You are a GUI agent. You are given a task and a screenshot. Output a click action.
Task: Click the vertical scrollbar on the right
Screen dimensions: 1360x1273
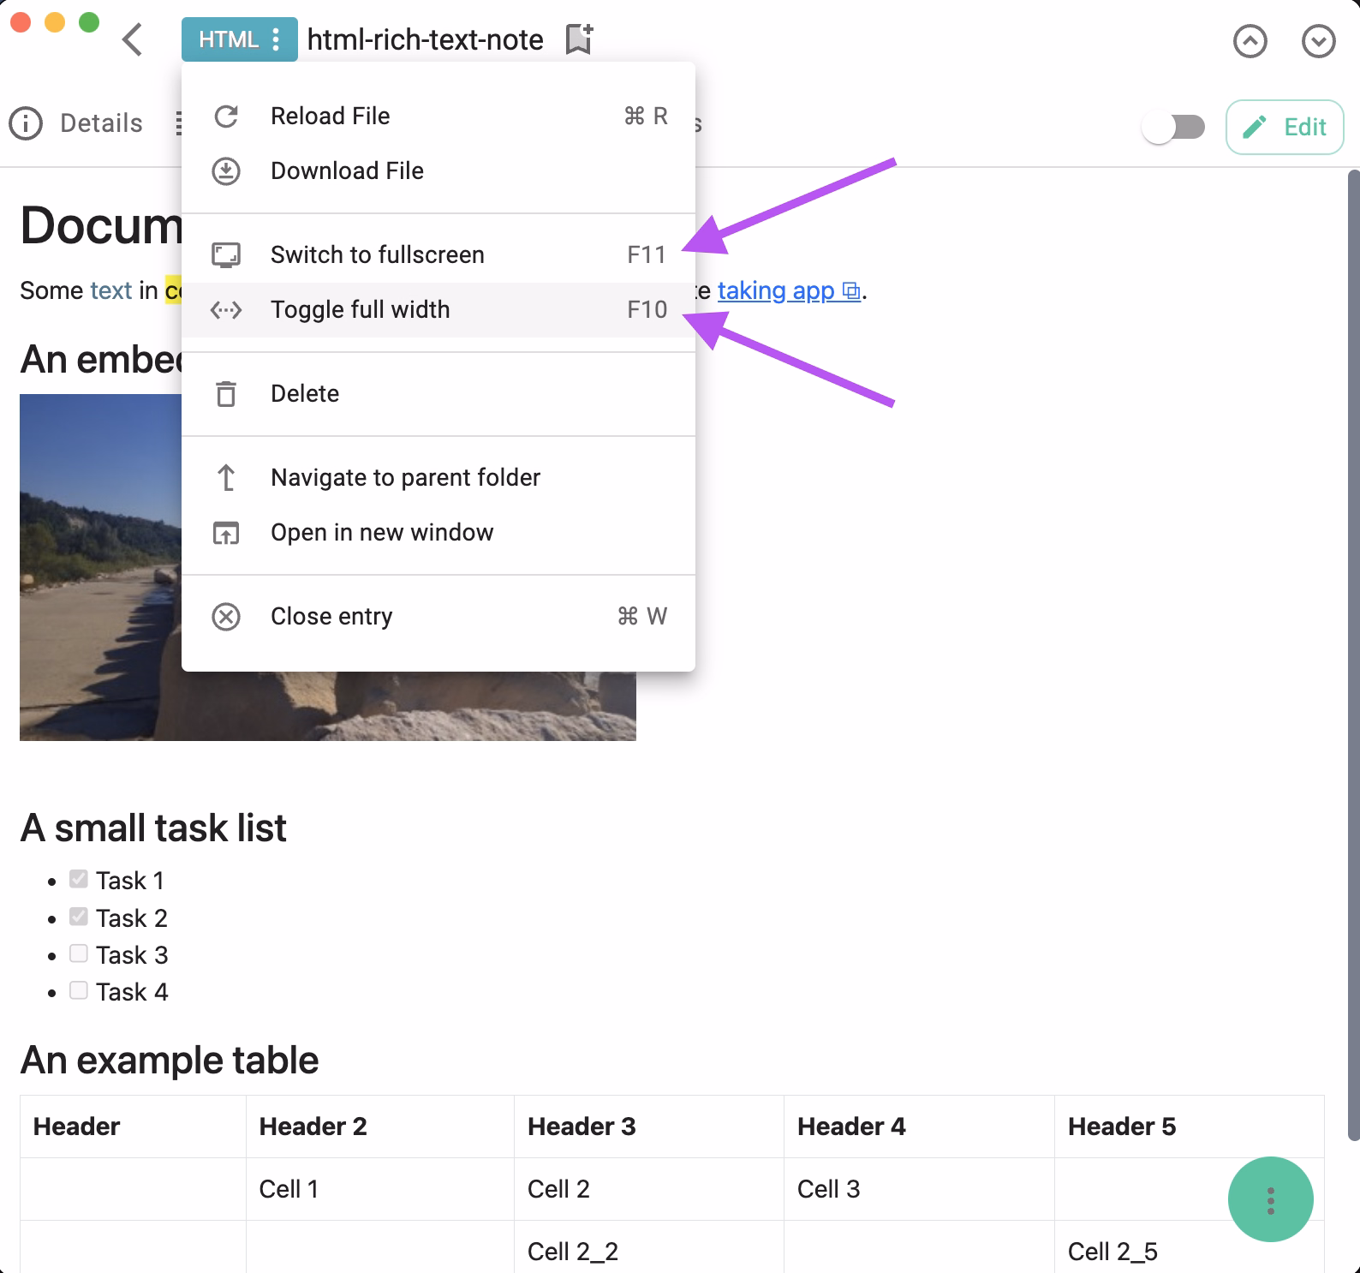(x=1353, y=651)
